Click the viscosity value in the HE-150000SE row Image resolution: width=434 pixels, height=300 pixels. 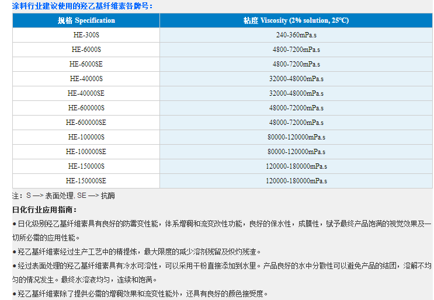(x=296, y=181)
